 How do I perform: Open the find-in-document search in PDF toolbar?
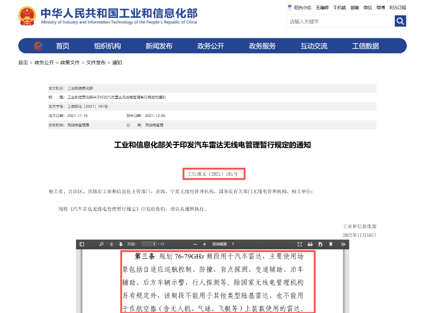click(x=101, y=244)
